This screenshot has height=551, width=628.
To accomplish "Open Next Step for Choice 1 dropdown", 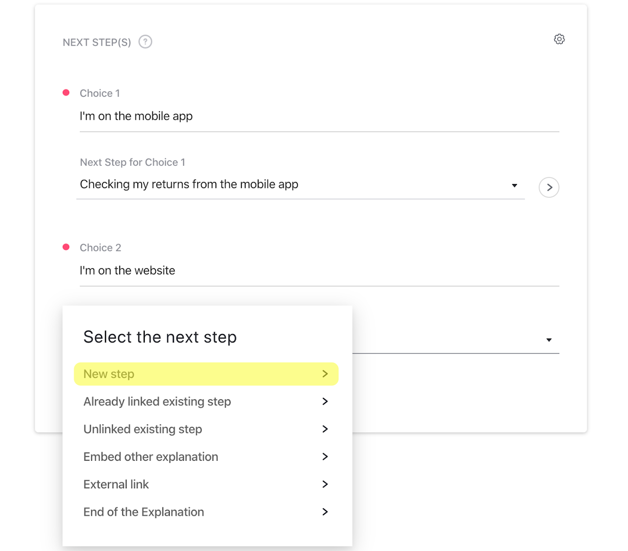I will pos(294,184).
